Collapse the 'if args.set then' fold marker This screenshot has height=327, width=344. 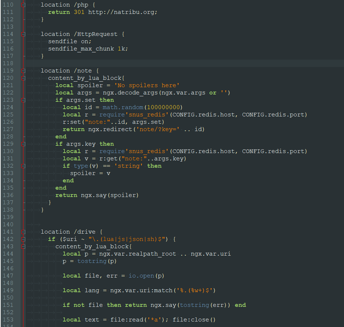[x=23, y=100]
